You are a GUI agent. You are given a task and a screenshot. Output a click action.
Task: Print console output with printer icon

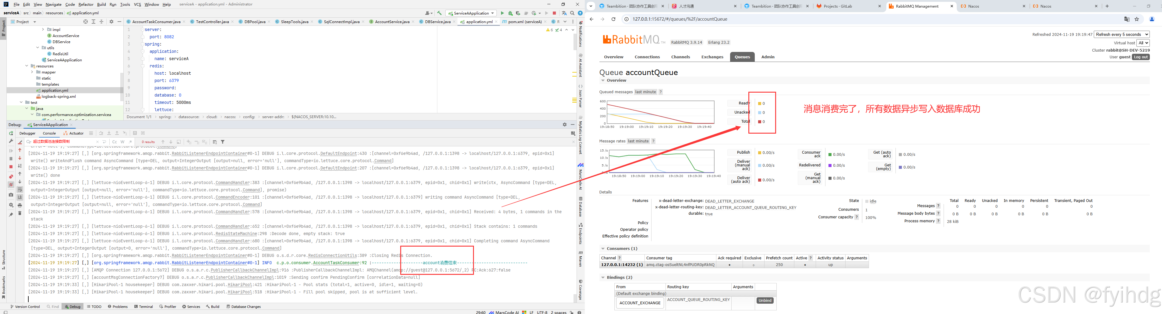[x=20, y=205]
